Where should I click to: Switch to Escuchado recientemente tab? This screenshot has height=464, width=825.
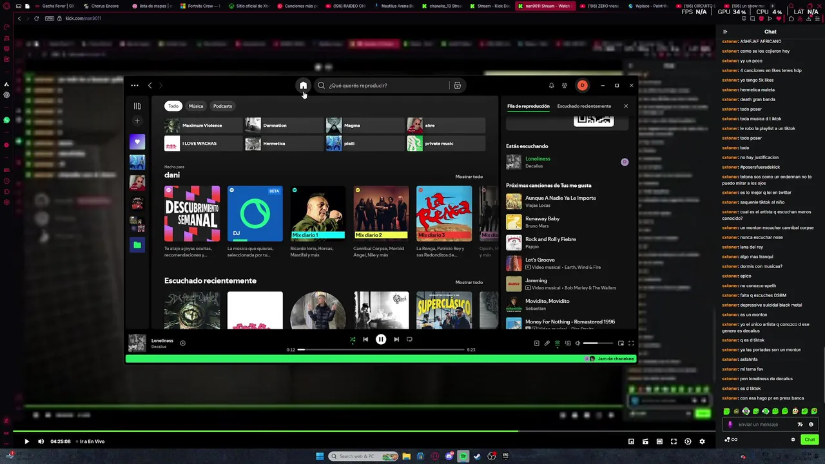(584, 106)
